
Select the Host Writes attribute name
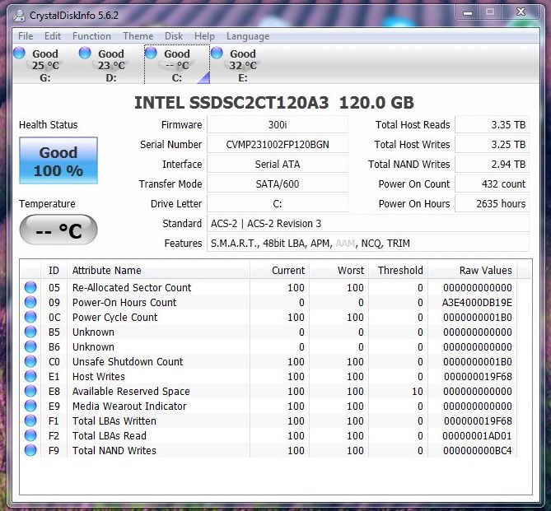pyautogui.click(x=98, y=376)
